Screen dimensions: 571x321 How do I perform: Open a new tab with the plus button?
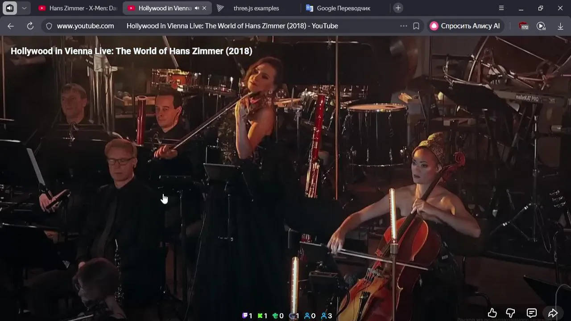pos(398,8)
